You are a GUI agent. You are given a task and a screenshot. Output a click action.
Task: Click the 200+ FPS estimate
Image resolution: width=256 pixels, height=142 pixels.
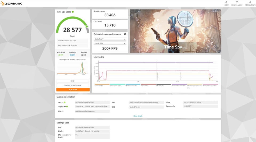110,48
